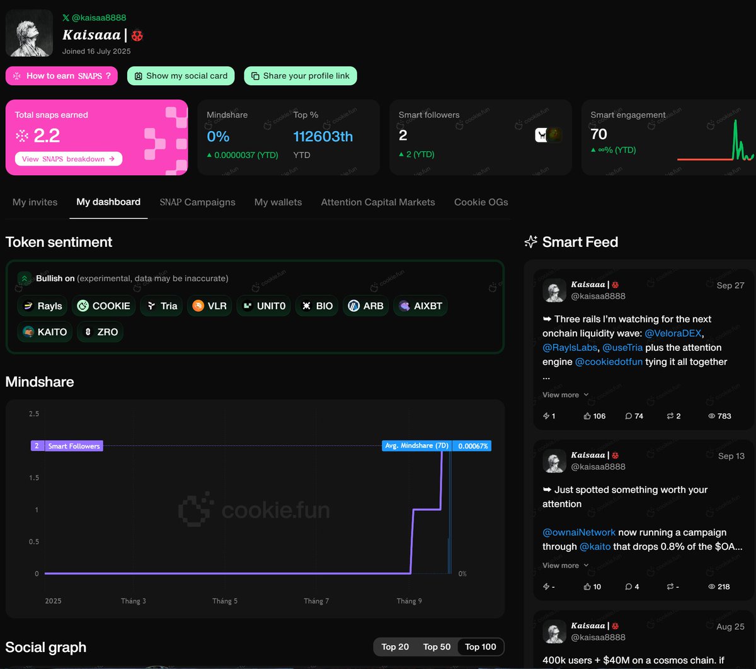This screenshot has width=756, height=669.
Task: Click the snowflake icon beside 2.2 snaps
Action: [22, 135]
